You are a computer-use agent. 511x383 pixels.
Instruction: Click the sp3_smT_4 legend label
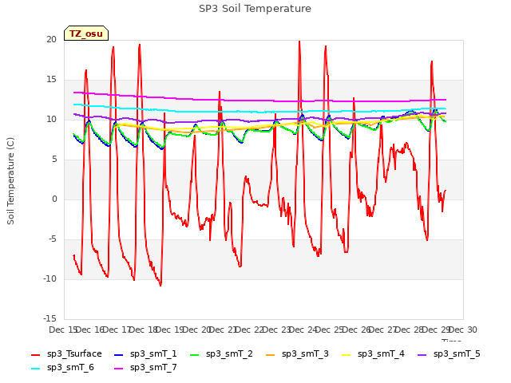(x=381, y=353)
